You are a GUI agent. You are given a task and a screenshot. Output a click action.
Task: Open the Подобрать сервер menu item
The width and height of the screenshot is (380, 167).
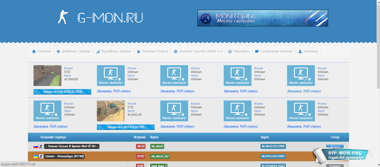point(116,51)
